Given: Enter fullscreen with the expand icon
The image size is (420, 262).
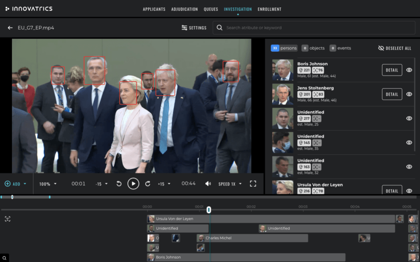Looking at the screenshot, I should pyautogui.click(x=253, y=183).
